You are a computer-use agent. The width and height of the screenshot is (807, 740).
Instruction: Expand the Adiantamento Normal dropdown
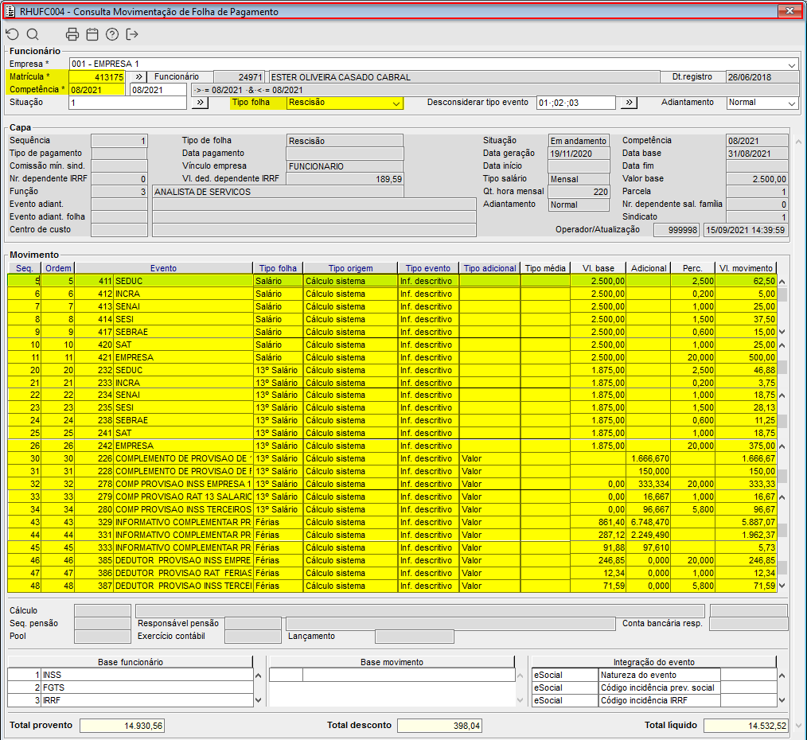pyautogui.click(x=791, y=103)
